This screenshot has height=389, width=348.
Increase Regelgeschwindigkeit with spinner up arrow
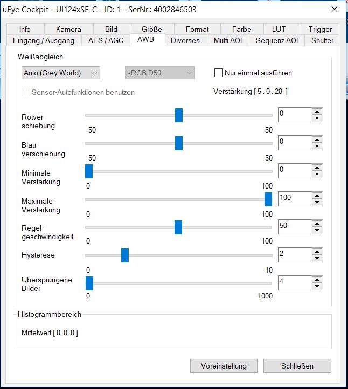click(x=317, y=224)
